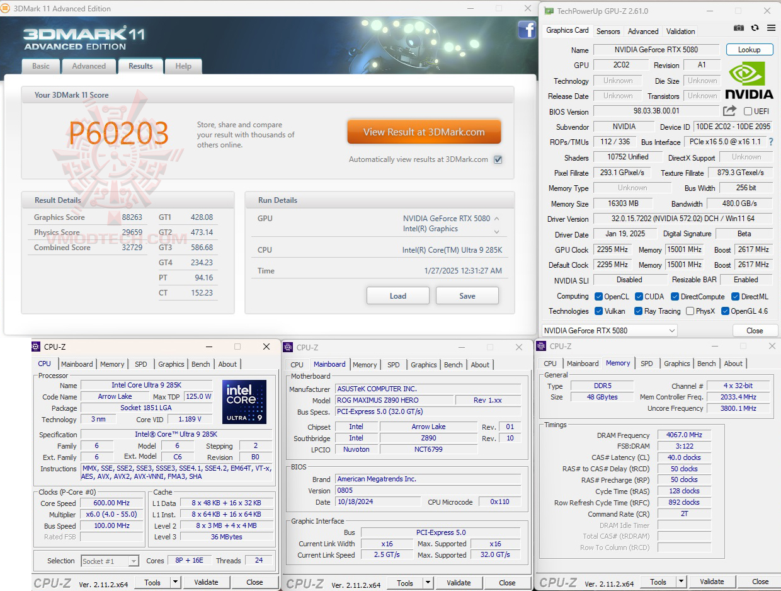Expand the GPU list down arrow in Run Details

coord(496,232)
